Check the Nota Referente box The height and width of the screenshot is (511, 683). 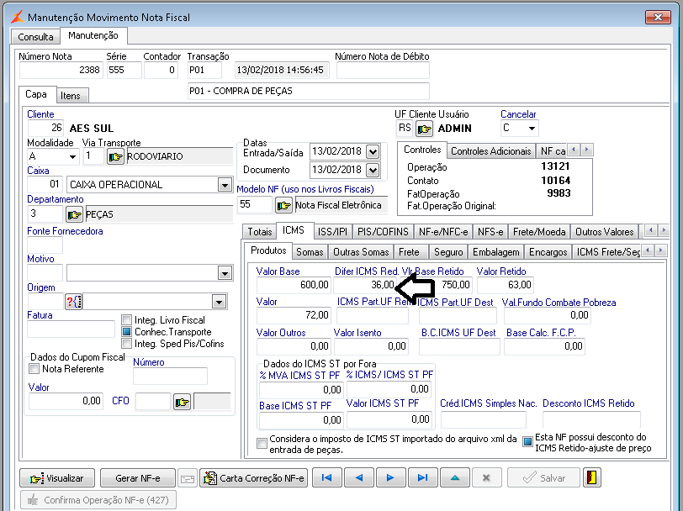34,369
